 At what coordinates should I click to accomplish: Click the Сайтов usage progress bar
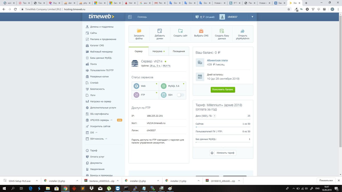point(223,127)
